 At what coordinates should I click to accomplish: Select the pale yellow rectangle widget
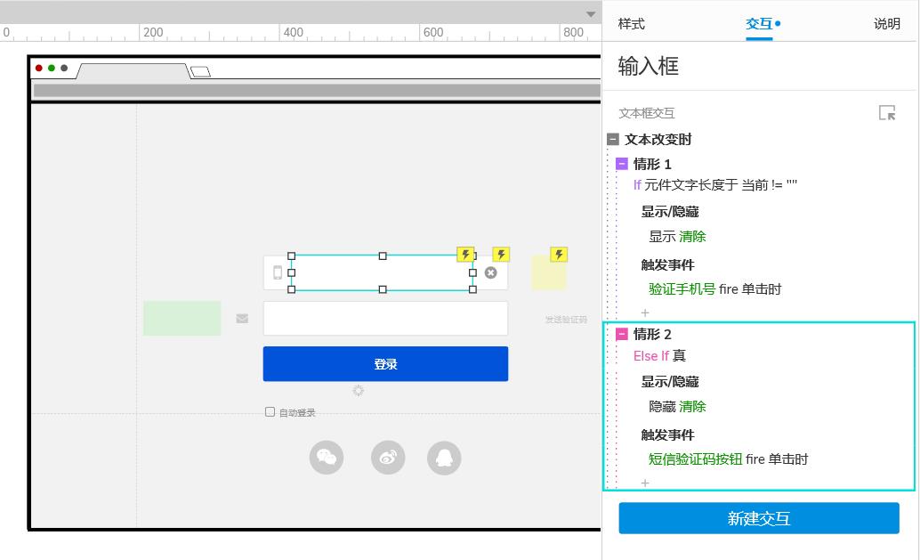click(549, 273)
